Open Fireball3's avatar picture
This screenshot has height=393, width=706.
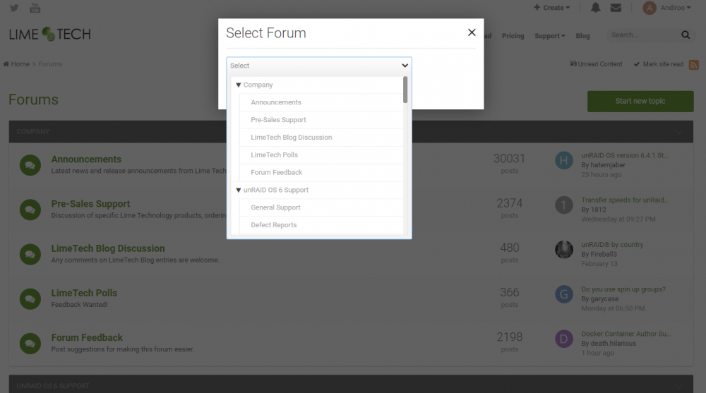[563, 249]
